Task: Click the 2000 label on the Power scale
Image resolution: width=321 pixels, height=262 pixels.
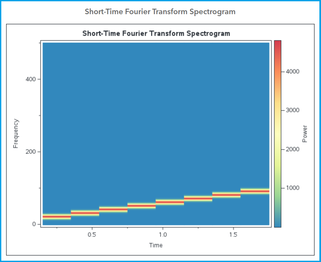Action: coord(292,149)
